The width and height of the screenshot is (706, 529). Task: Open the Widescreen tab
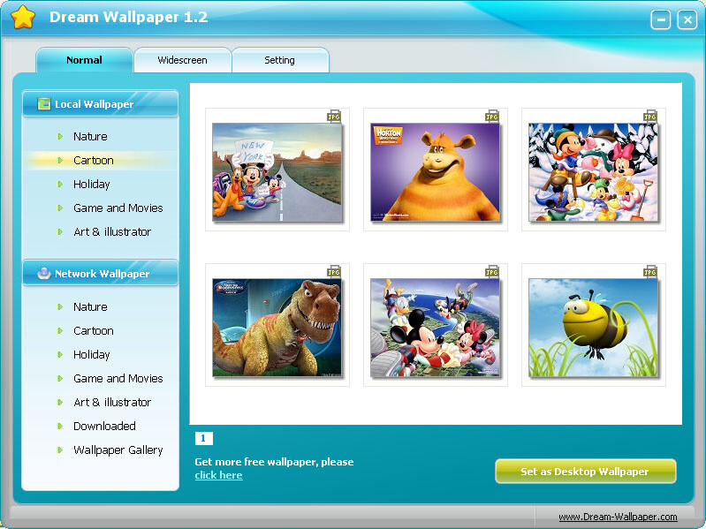click(x=182, y=60)
